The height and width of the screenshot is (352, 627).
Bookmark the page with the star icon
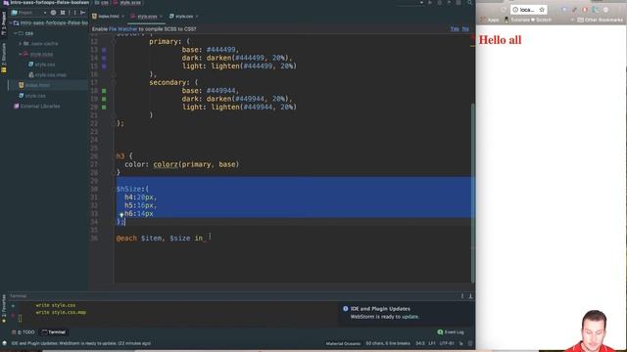pos(542,10)
